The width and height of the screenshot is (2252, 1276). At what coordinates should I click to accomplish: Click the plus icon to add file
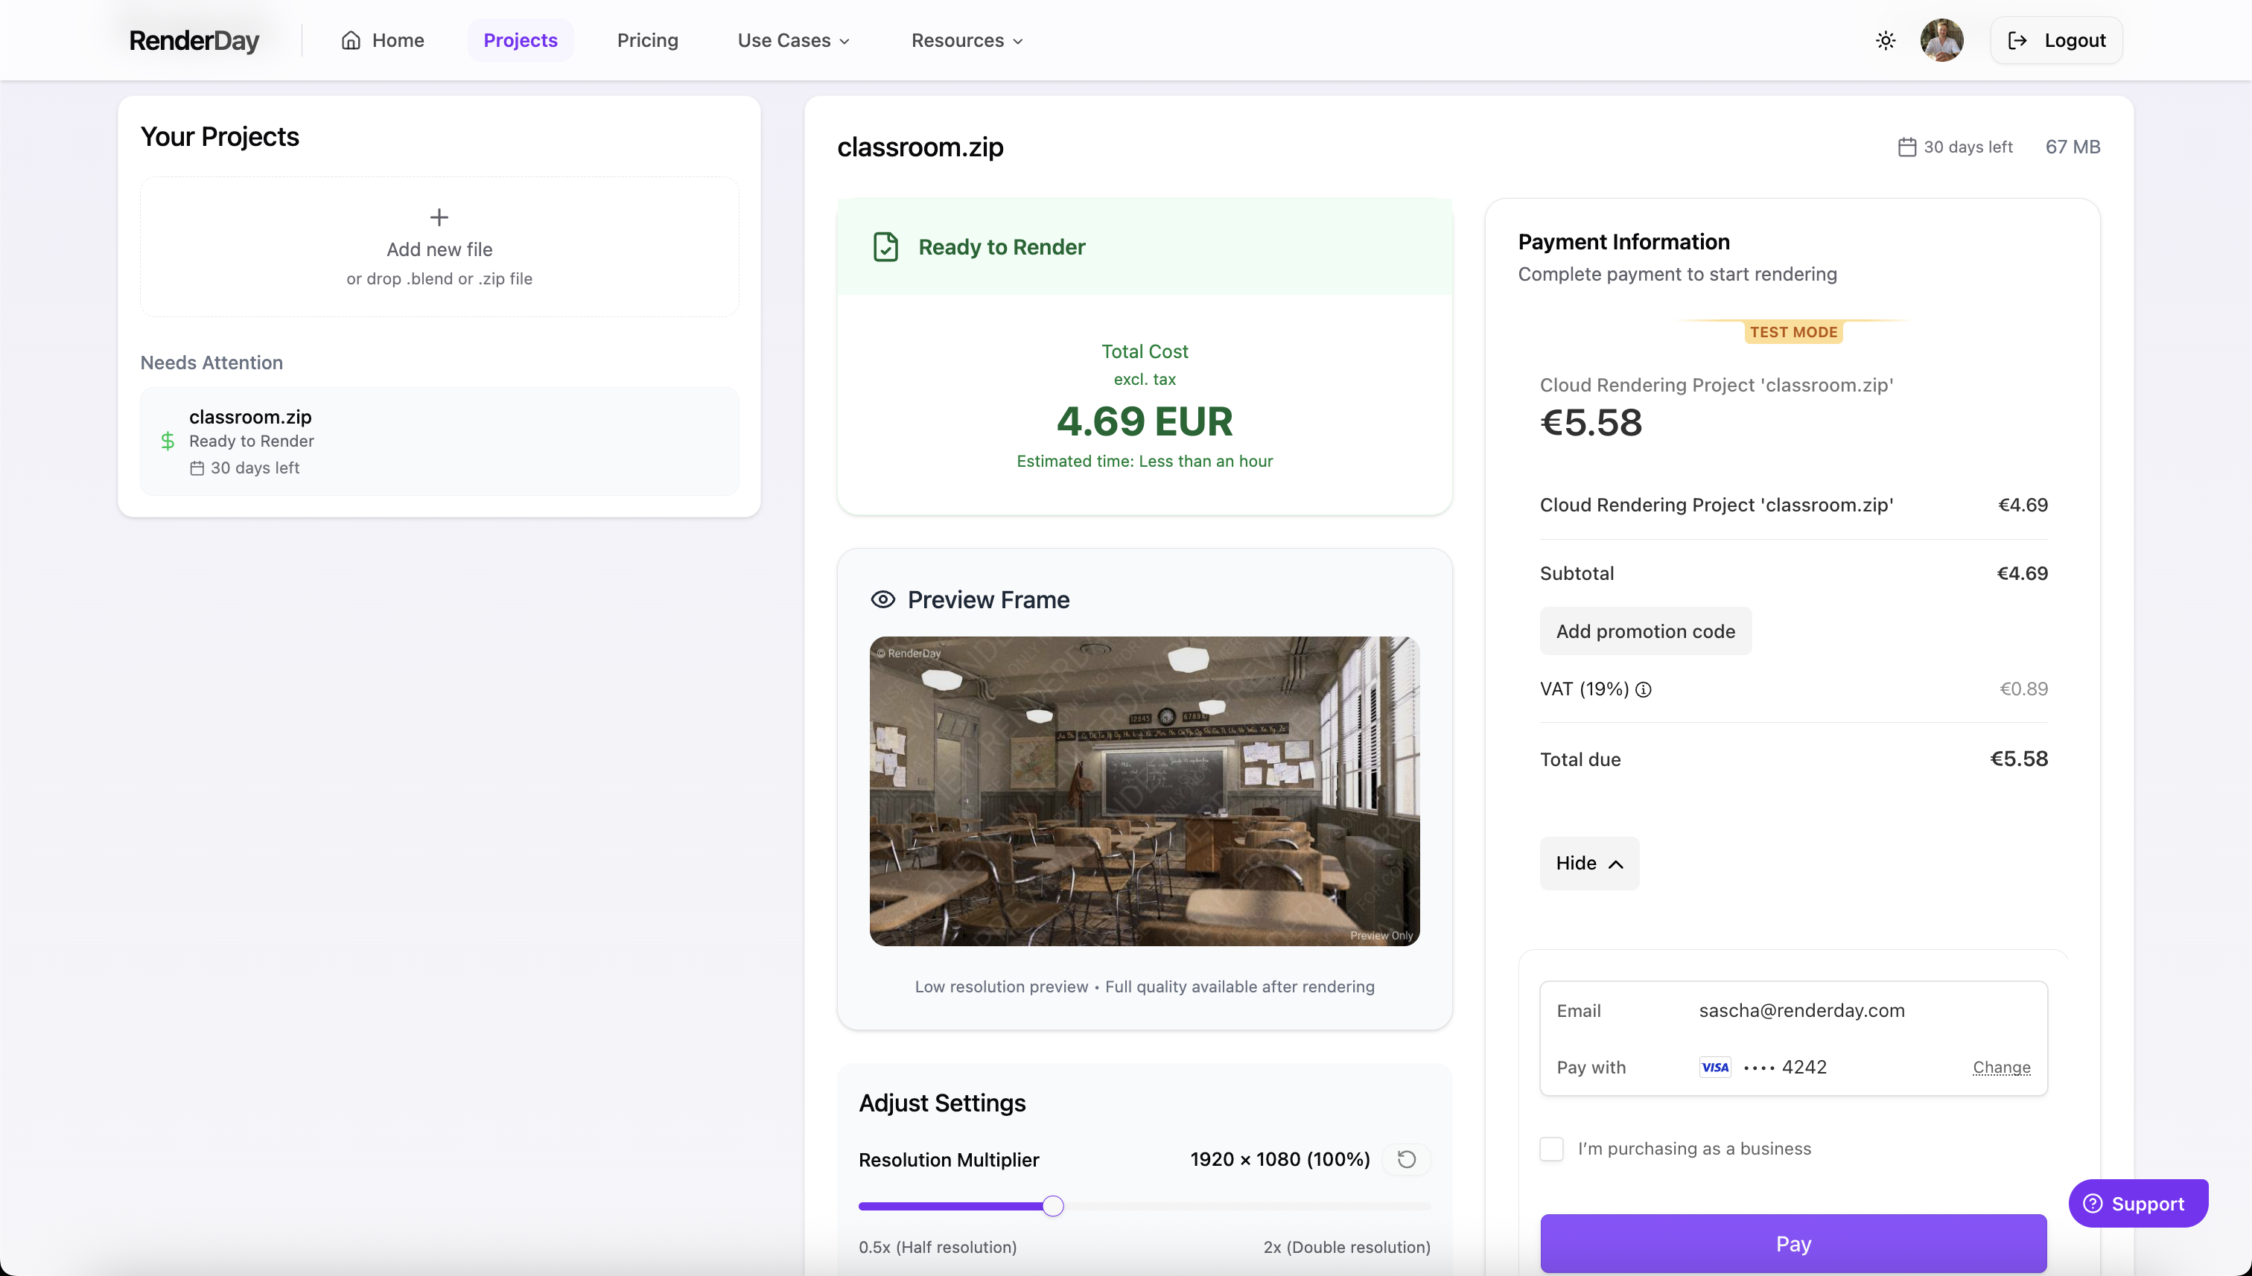point(439,217)
